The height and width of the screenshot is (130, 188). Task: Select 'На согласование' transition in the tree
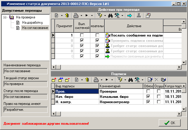coord(35,28)
